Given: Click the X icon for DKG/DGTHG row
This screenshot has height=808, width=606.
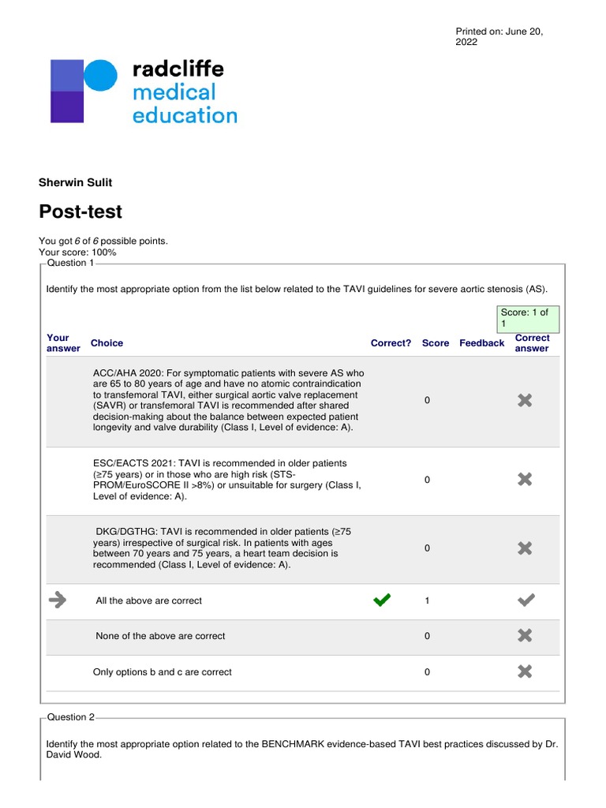Looking at the screenshot, I should coord(525,548).
